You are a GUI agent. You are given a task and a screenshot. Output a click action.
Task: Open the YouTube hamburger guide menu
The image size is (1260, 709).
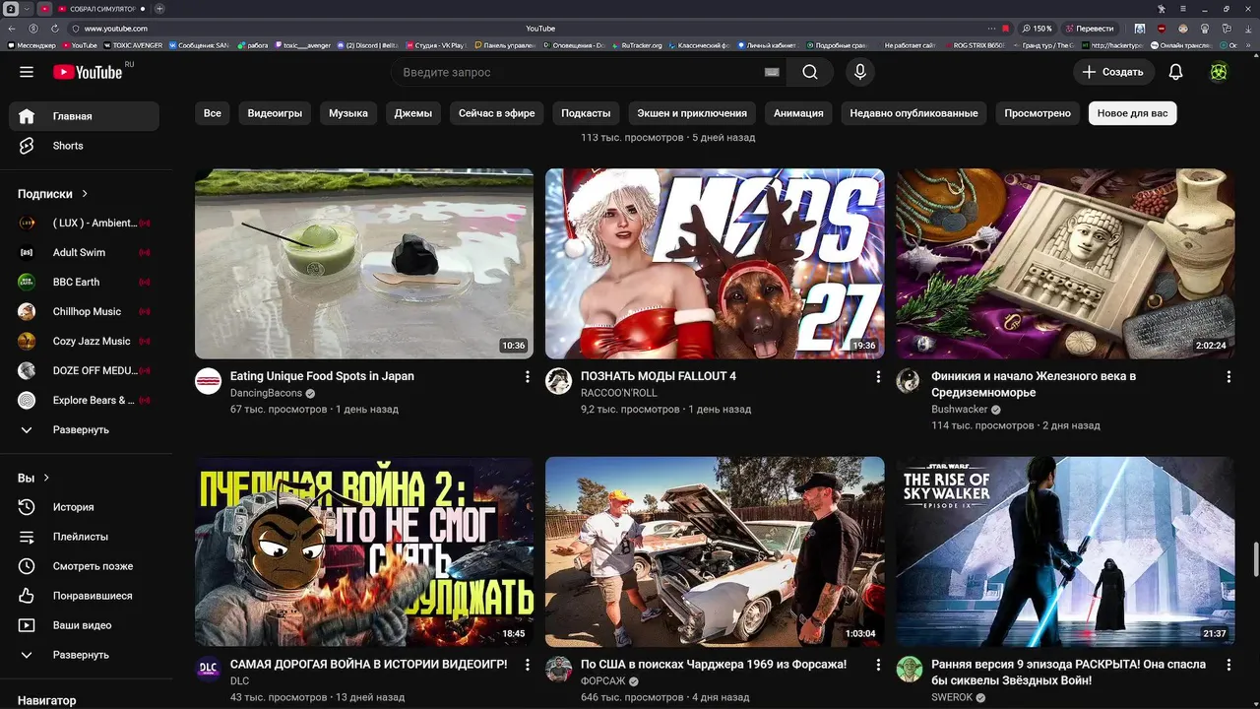pyautogui.click(x=27, y=72)
